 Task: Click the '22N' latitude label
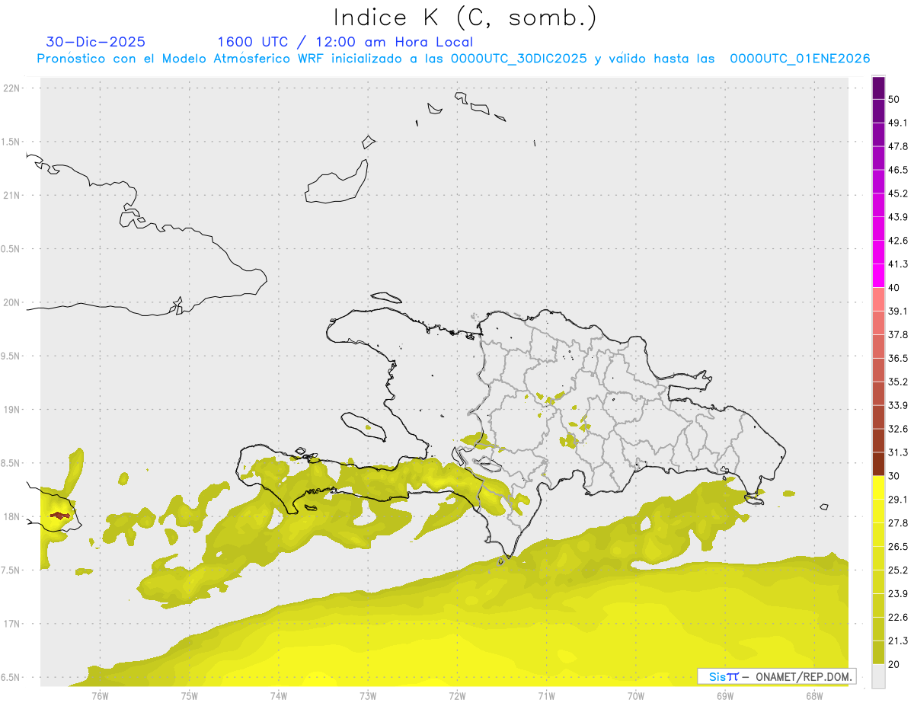(x=13, y=88)
